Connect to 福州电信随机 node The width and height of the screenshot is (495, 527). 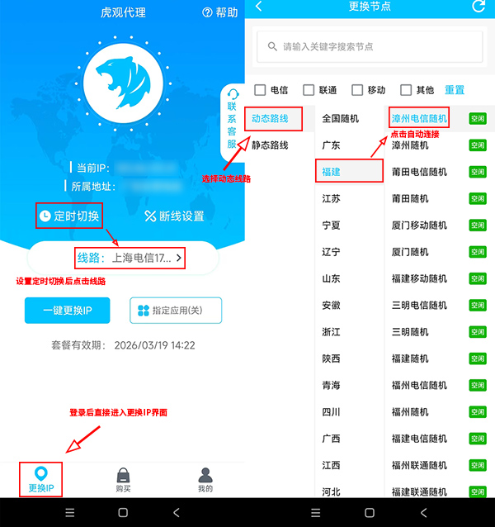point(419,385)
